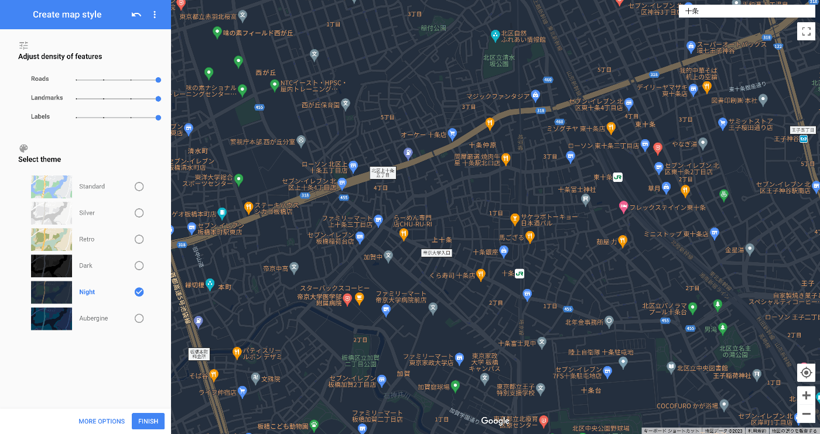
Task: Click the 地図の誤りを報告する link
Action: (x=794, y=430)
